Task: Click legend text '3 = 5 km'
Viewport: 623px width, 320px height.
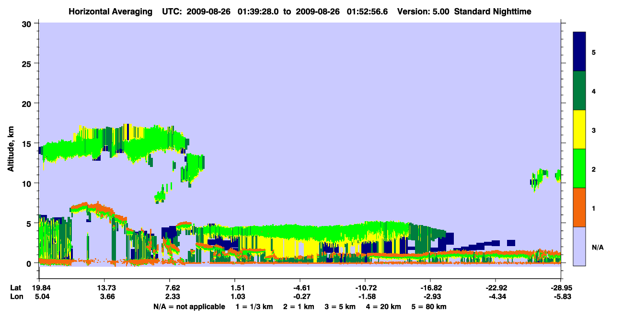Action: point(341,307)
